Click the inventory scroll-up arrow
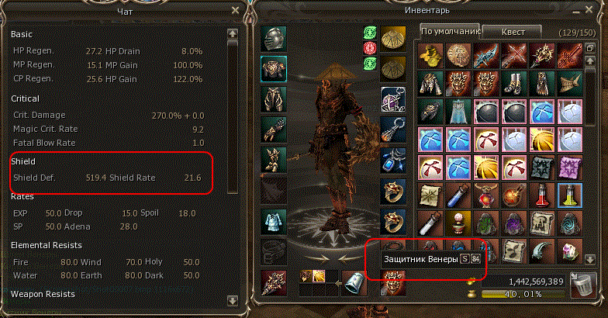The width and height of the screenshot is (608, 318). (x=589, y=60)
